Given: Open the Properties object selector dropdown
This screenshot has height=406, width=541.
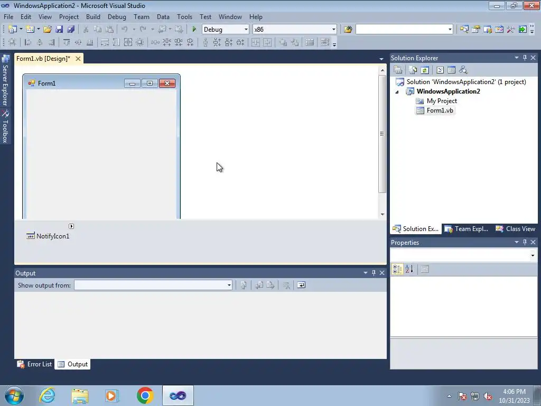Looking at the screenshot, I should pos(533,255).
